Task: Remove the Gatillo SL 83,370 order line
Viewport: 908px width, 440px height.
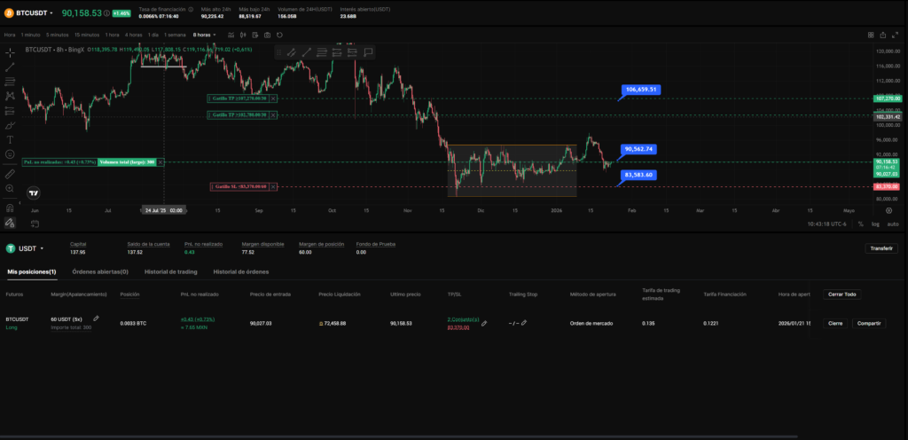Action: pyautogui.click(x=273, y=187)
